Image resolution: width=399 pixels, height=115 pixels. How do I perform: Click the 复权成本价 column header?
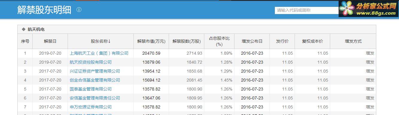(x=312, y=41)
